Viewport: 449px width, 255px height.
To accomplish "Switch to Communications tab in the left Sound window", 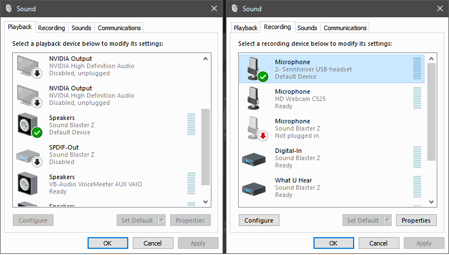I will [119, 28].
